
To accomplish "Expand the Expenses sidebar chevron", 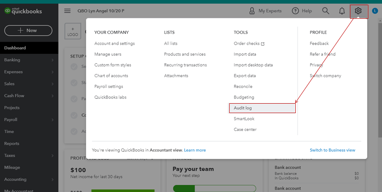I will (52, 72).
